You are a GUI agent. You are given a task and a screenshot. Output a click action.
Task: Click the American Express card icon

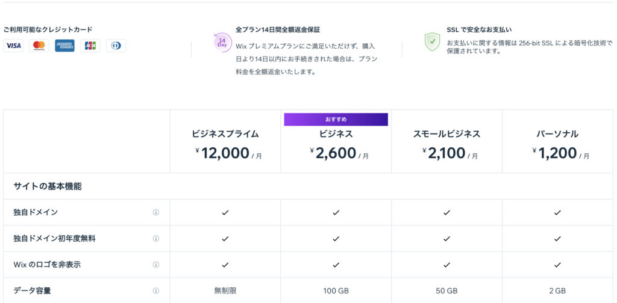click(64, 46)
